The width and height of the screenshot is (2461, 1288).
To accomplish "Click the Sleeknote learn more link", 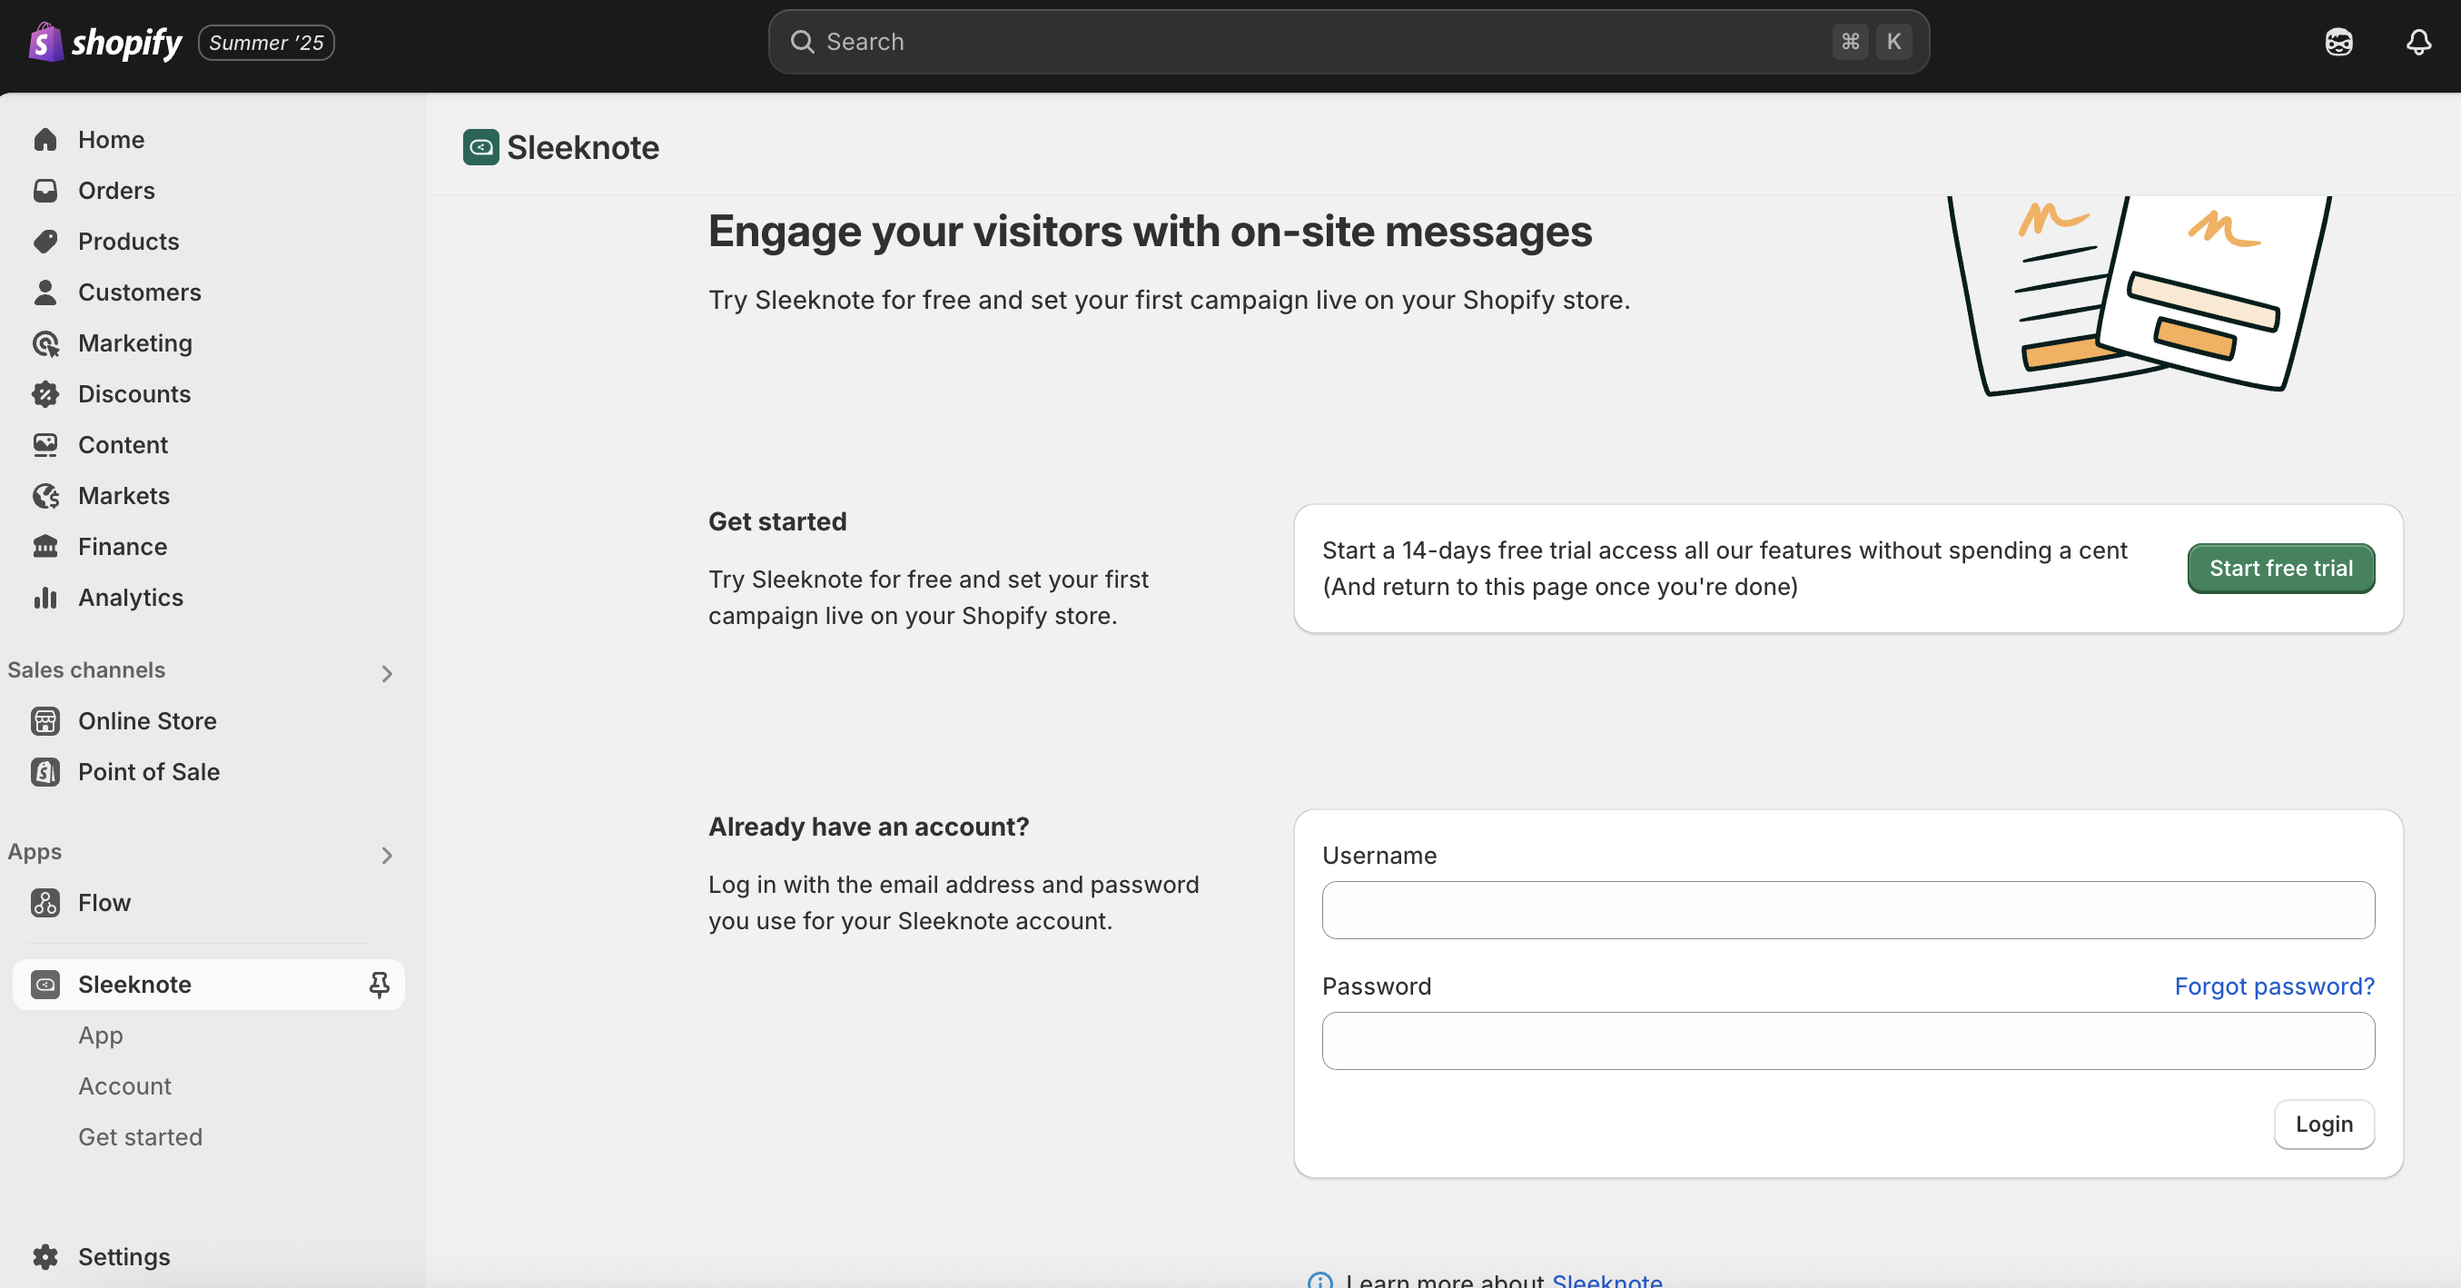I will click(1606, 1280).
